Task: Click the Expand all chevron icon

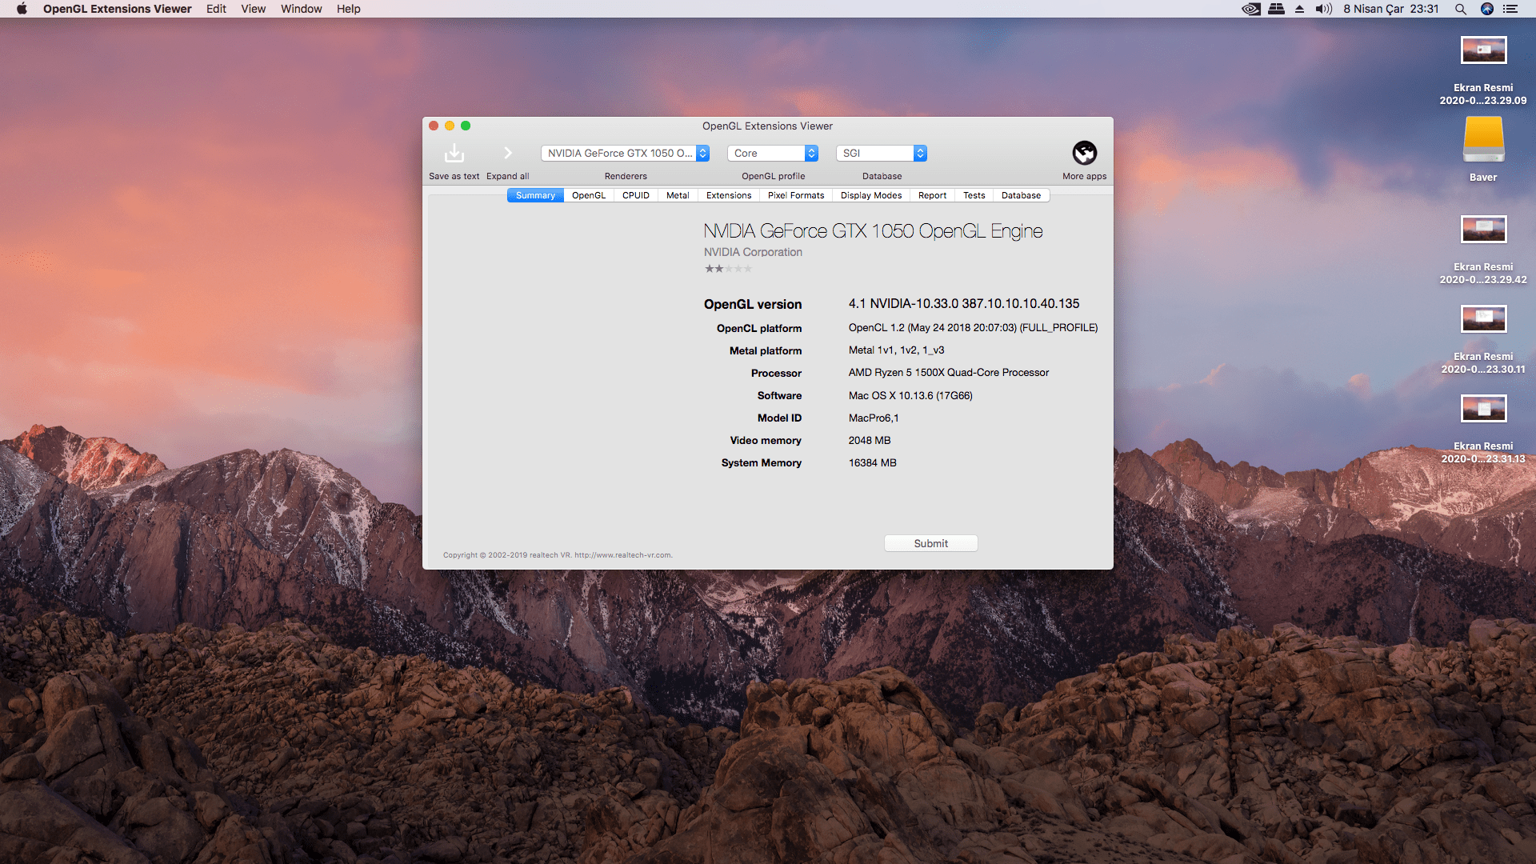Action: pyautogui.click(x=507, y=153)
